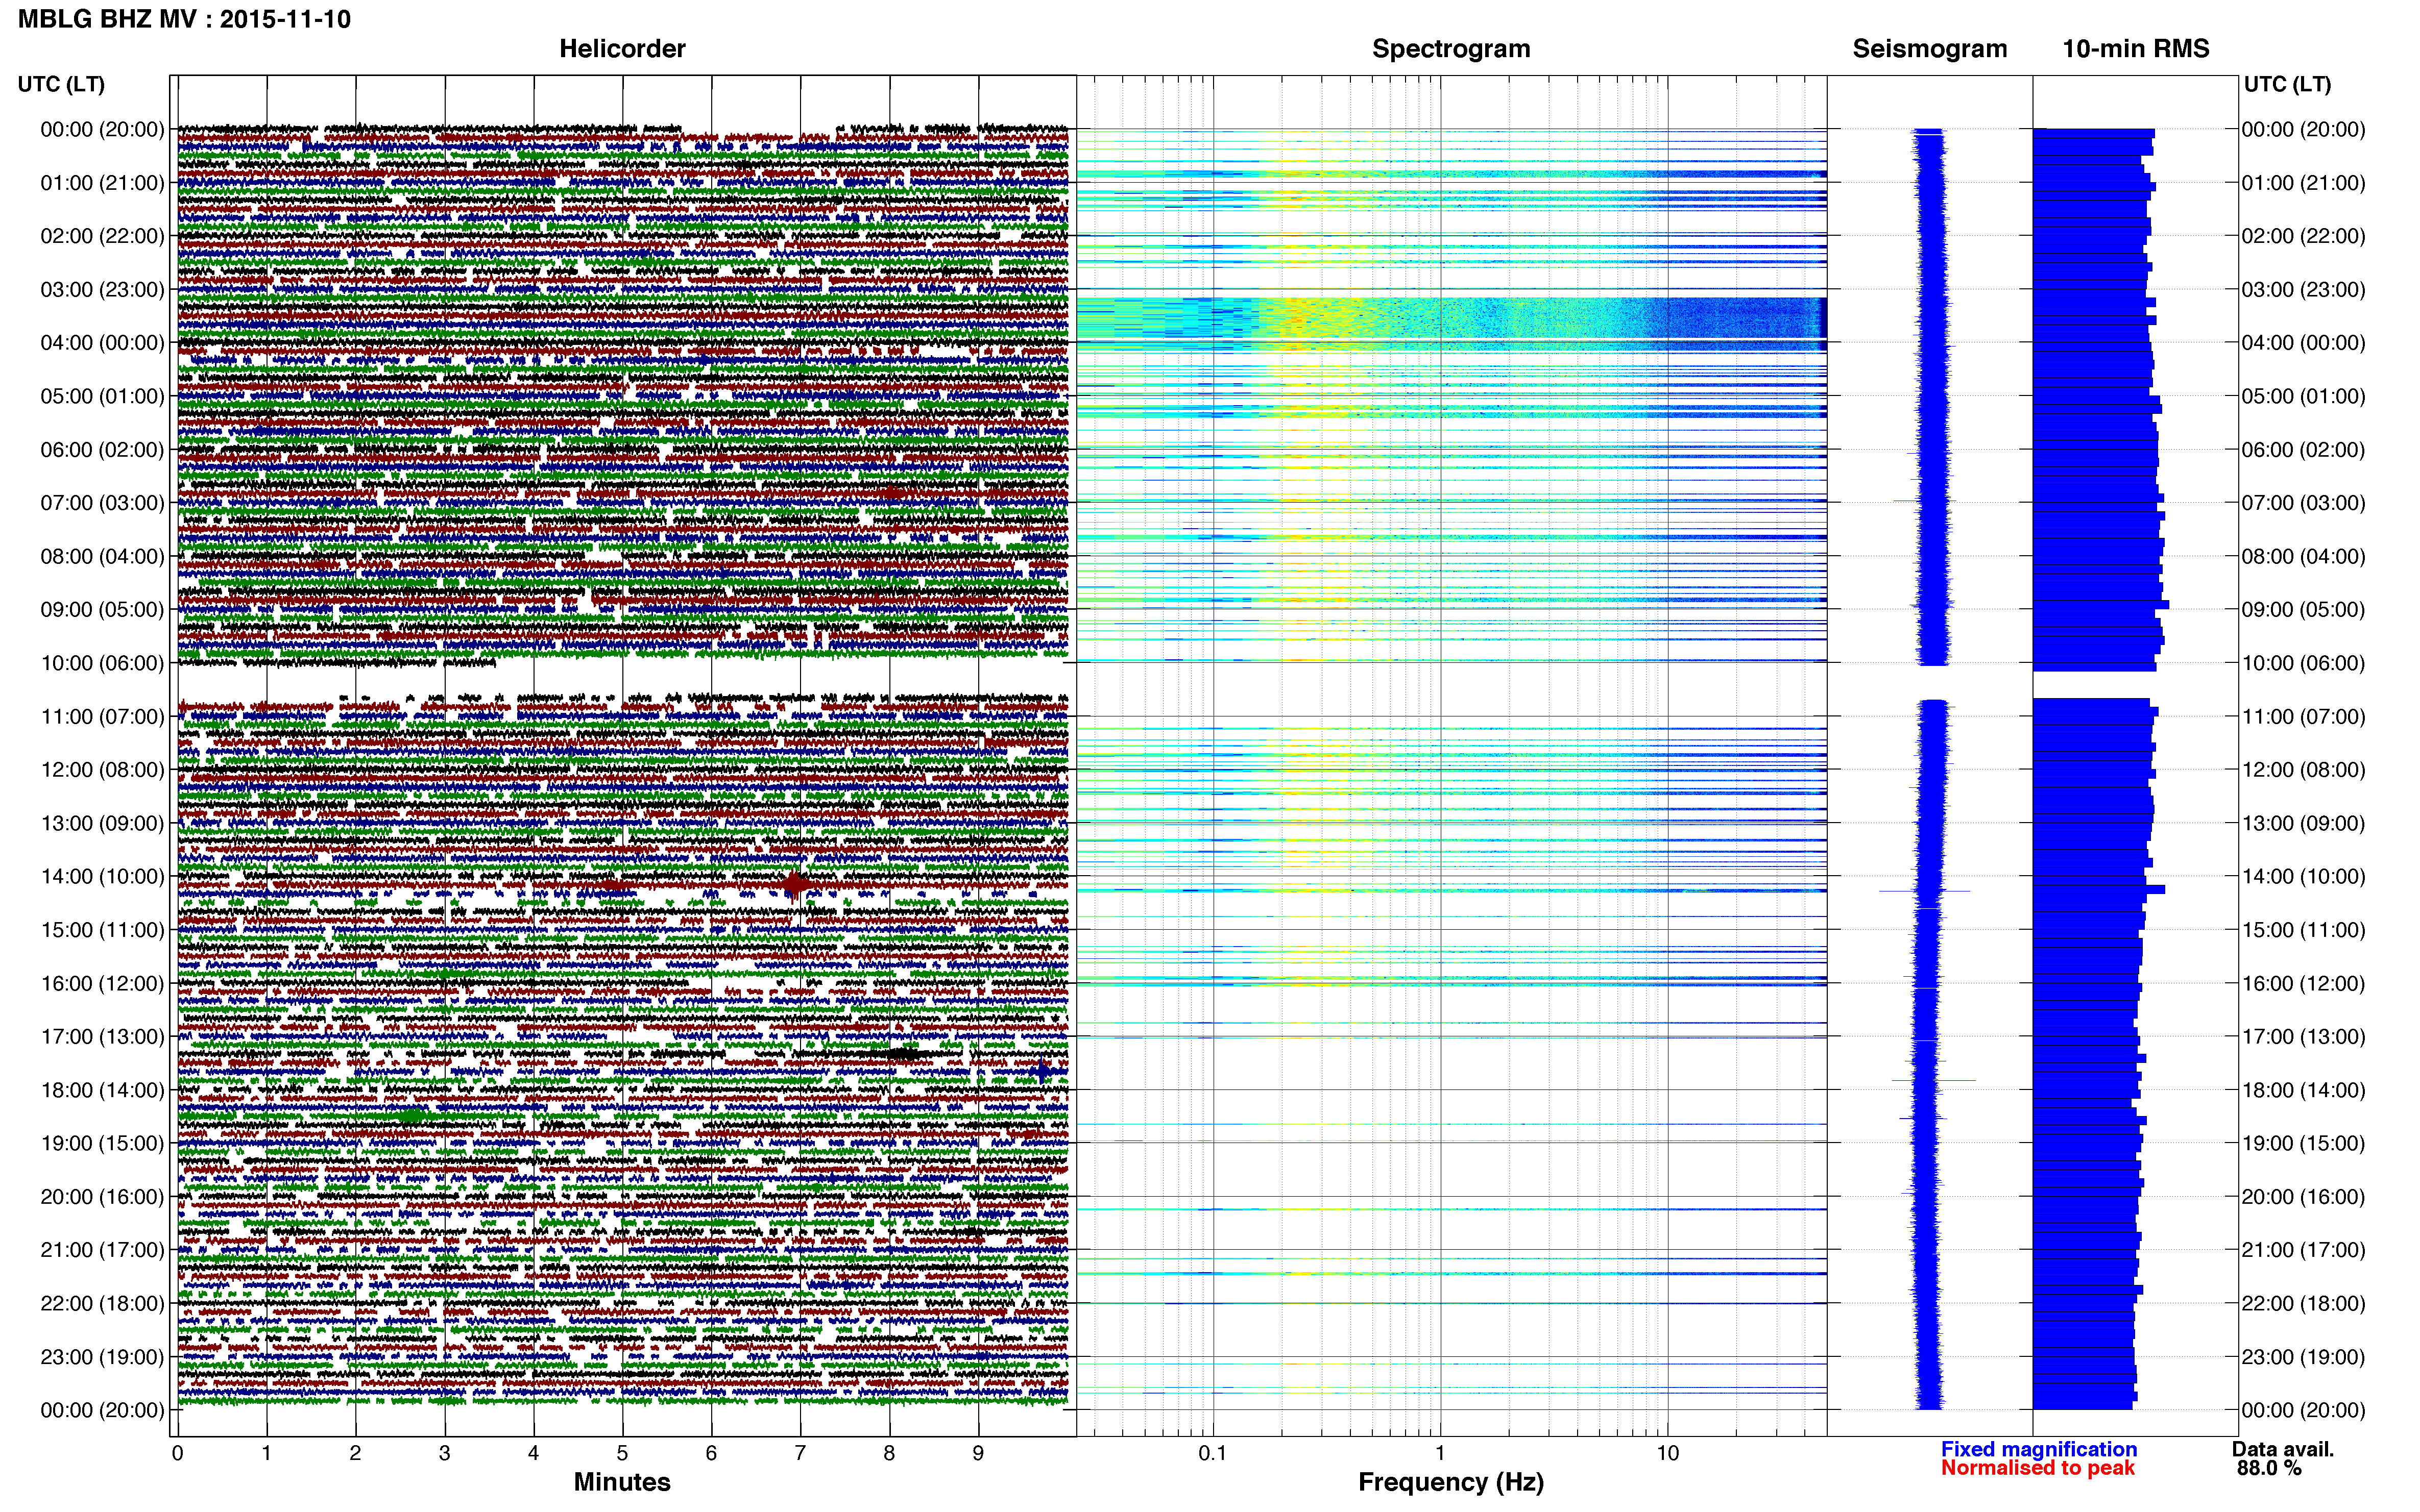Click the Minutes axis label
Viewport: 2420px width, 1512px height.
pos(621,1482)
